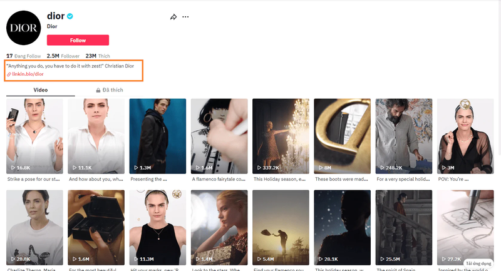Click the Dior profile avatar

pyautogui.click(x=24, y=28)
